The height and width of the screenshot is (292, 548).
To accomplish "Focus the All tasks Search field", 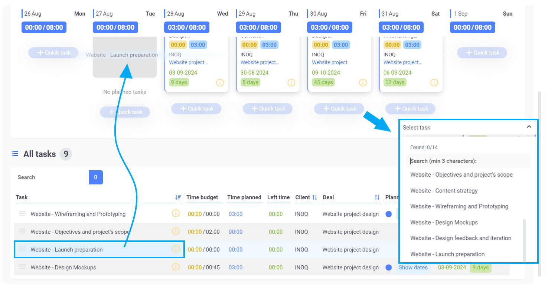I will (x=51, y=177).
